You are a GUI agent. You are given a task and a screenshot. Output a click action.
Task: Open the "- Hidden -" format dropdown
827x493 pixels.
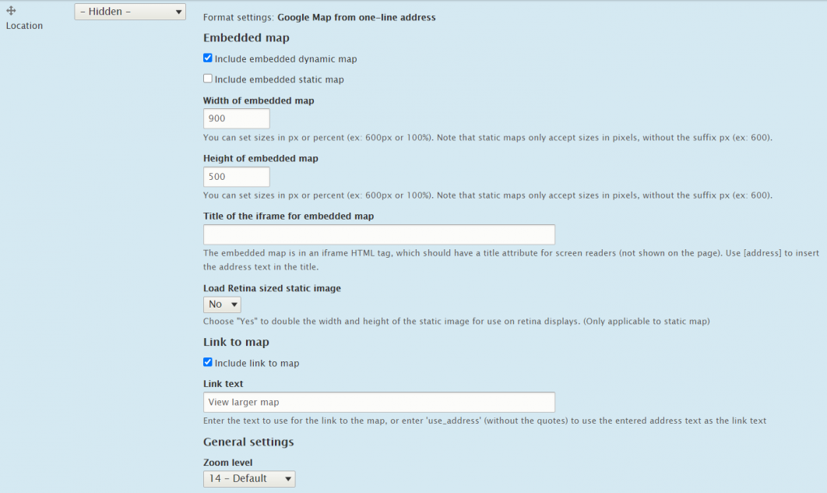pos(129,11)
